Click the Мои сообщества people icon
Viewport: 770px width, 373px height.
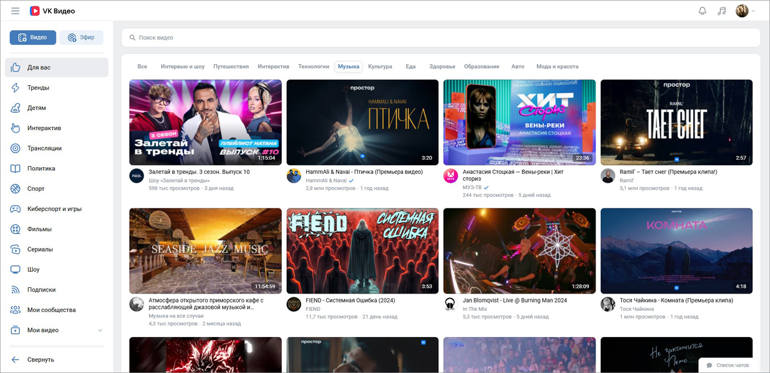(x=15, y=310)
